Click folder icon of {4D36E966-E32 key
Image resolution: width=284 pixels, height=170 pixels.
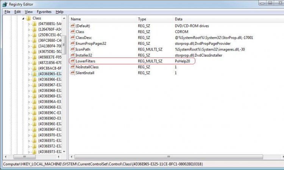click(x=34, y=79)
